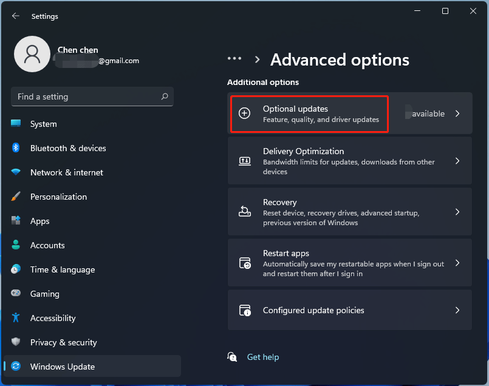Image resolution: width=489 pixels, height=386 pixels.
Task: Click the back arrow in Settings header
Action: click(16, 16)
